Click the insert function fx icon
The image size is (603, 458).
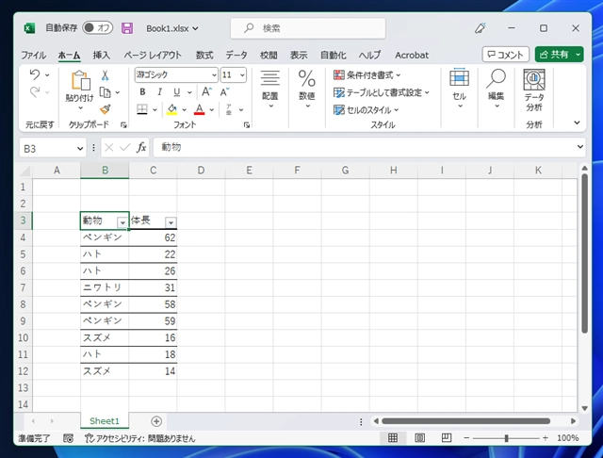click(x=141, y=148)
